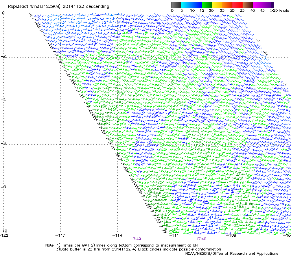Click the 17:40 time marker right of -114
Image resolution: width=291 pixels, height=256 pixels.
coord(136,239)
